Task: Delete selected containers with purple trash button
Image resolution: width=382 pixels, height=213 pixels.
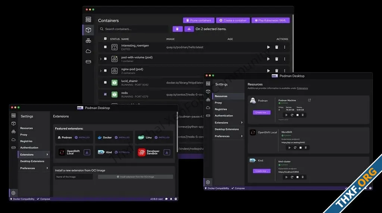Action: (x=177, y=29)
